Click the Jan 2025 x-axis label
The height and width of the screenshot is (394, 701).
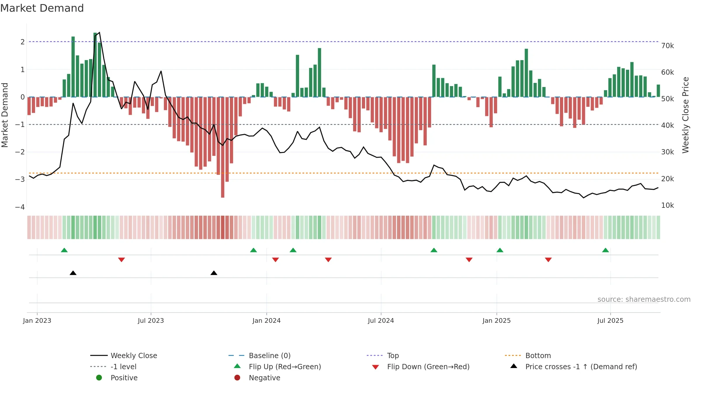[497, 320]
